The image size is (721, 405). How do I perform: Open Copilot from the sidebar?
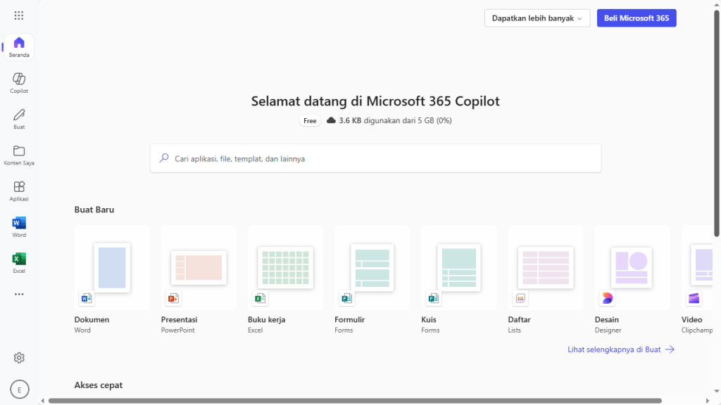click(x=19, y=82)
